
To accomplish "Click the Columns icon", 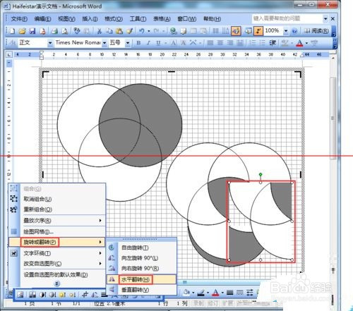I will click(x=215, y=31).
